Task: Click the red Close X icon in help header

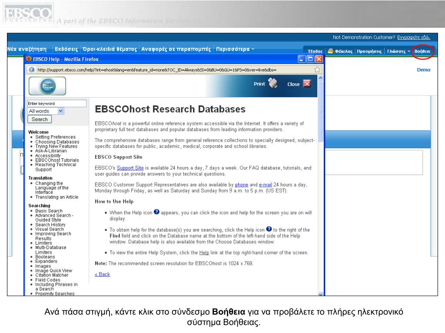Action: coord(307,84)
